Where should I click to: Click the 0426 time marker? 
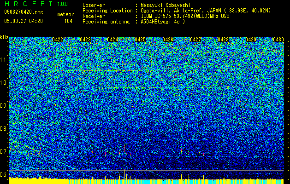pyautogui.click(x=168, y=40)
